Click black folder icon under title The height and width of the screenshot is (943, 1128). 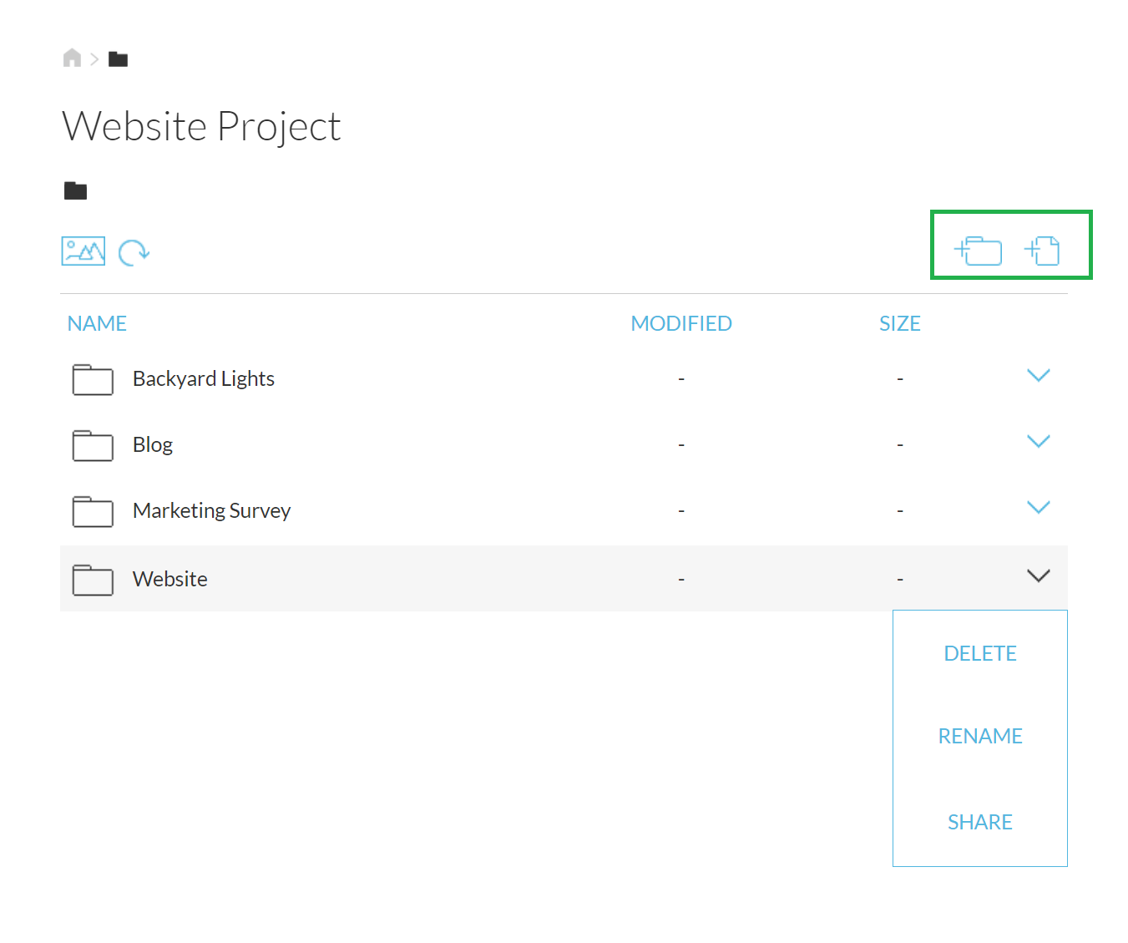tap(76, 191)
